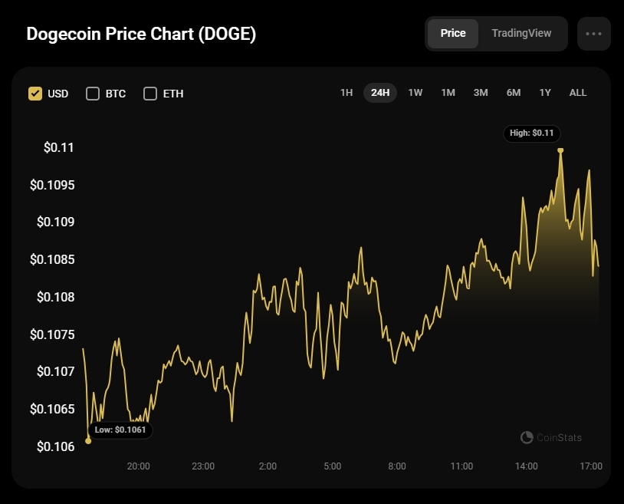
Task: Choose the 1W time range
Action: click(415, 93)
